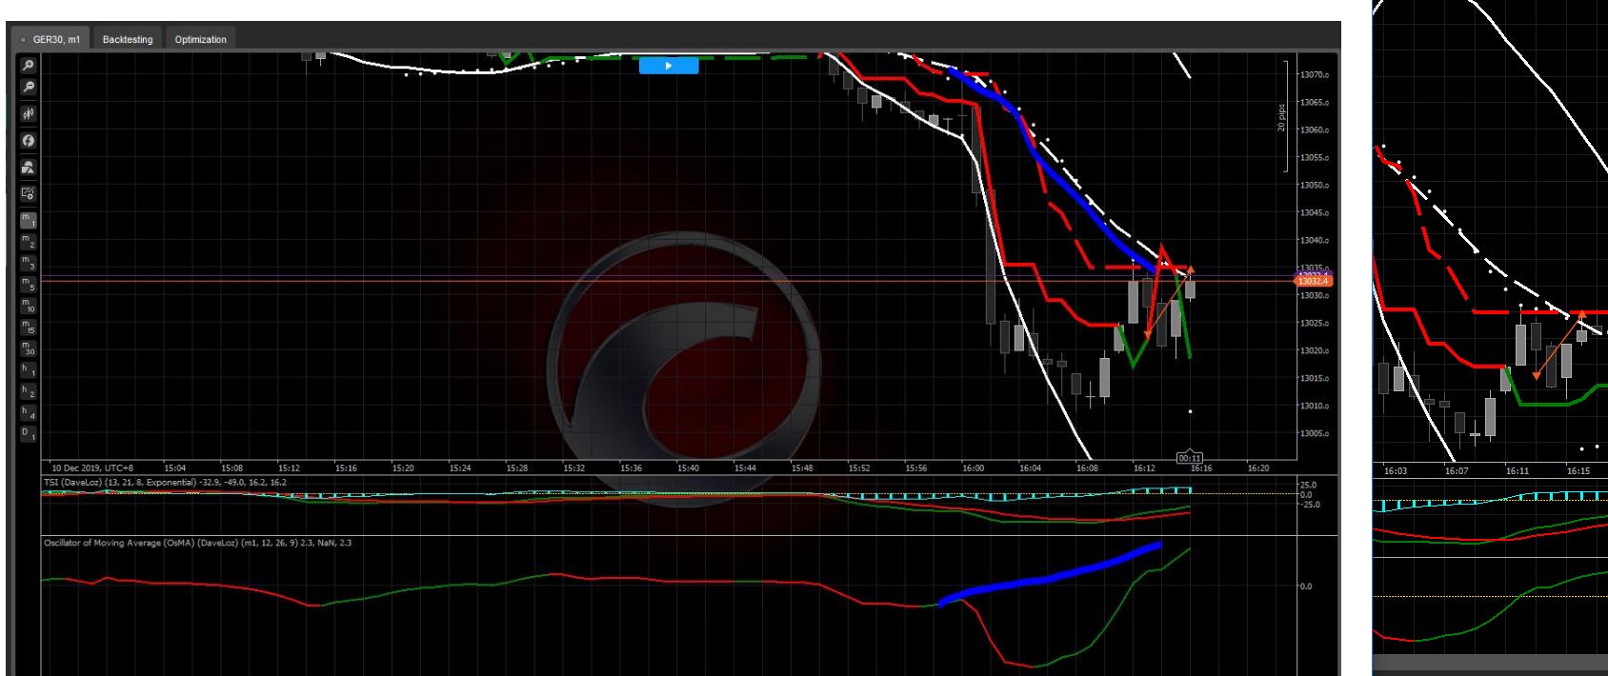Open the indicators (f) icon in the sidebar

(x=29, y=141)
